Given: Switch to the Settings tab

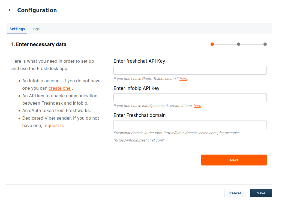Looking at the screenshot, I should pyautogui.click(x=17, y=29).
